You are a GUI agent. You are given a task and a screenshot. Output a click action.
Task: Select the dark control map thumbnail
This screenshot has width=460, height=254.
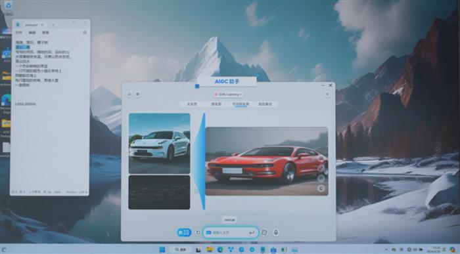coord(159,192)
